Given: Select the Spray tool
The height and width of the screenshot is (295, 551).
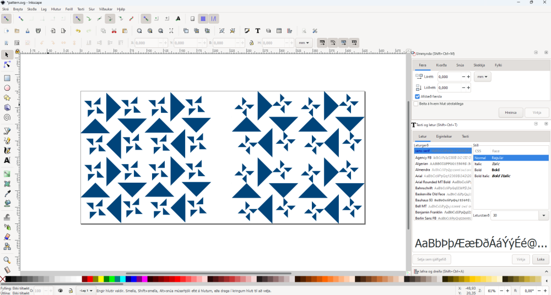Looking at the screenshot, I should pos(7,227).
